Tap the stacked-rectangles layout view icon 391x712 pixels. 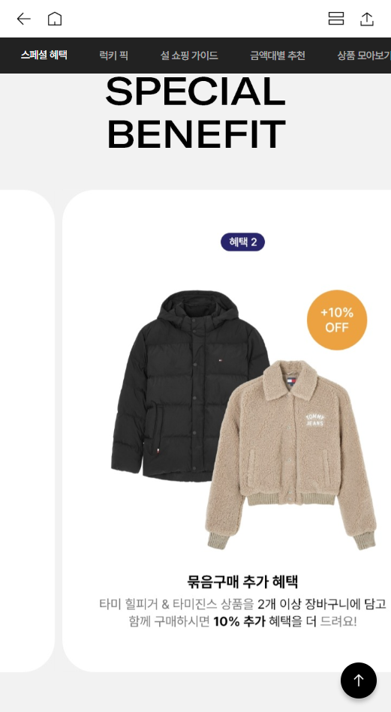(336, 19)
